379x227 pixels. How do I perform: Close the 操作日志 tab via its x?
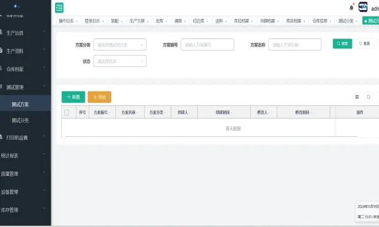point(77,21)
